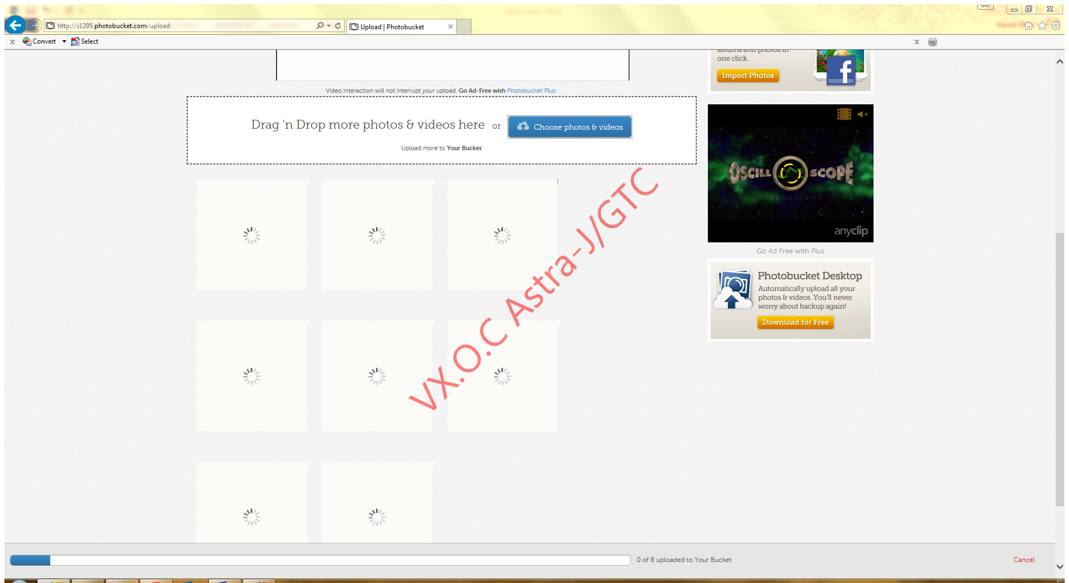
Task: Open the Convert dropdown arrow
Action: [x=64, y=41]
